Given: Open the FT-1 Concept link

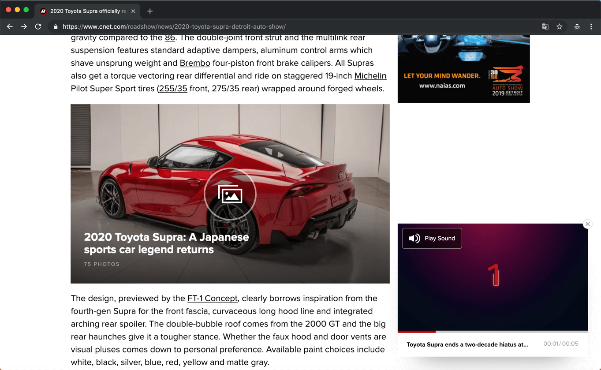Looking at the screenshot, I should (x=212, y=298).
